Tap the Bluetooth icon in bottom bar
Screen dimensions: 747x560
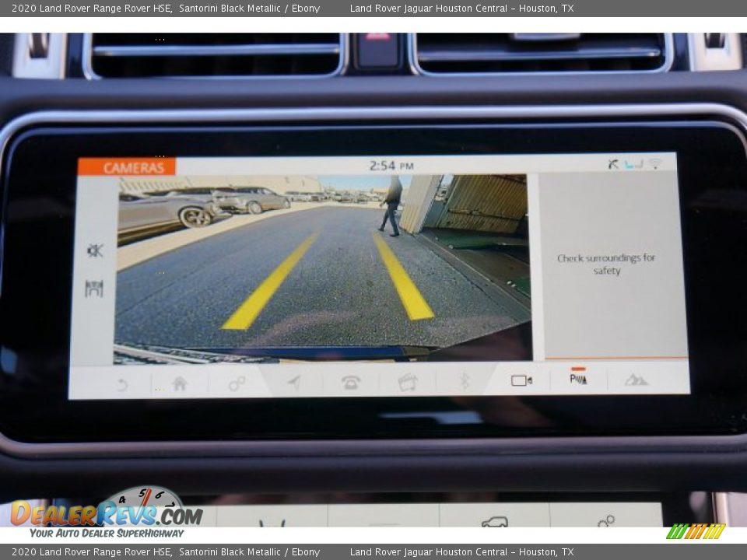coord(465,380)
